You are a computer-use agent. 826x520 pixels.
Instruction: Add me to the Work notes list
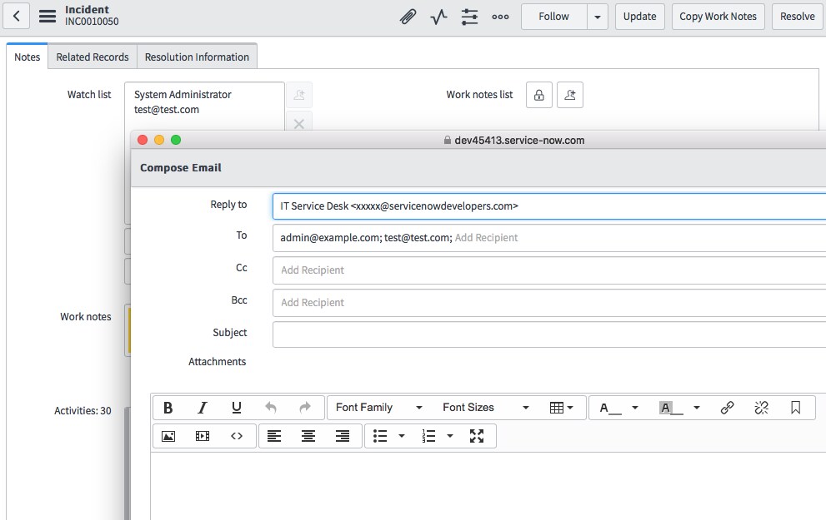[570, 95]
